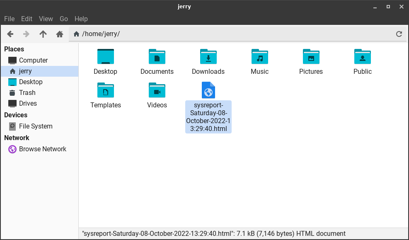Open the Downloads folder icon
The height and width of the screenshot is (240, 409).
[x=208, y=57]
